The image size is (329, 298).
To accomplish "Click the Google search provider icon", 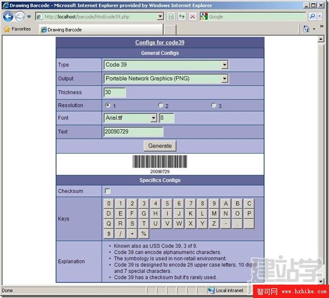I will (204, 17).
